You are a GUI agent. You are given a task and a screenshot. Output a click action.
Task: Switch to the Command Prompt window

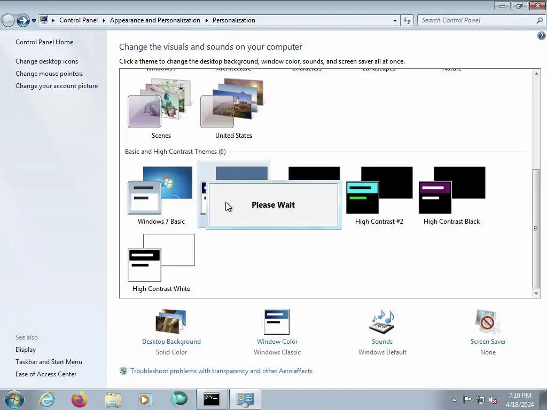coord(212,399)
